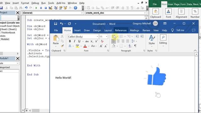Click the Grow Font icon
The height and width of the screenshot is (113, 201).
coord(101,46)
